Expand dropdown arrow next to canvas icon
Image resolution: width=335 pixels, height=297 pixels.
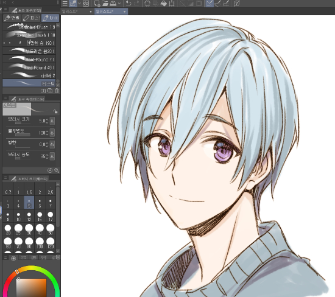point(79,4)
